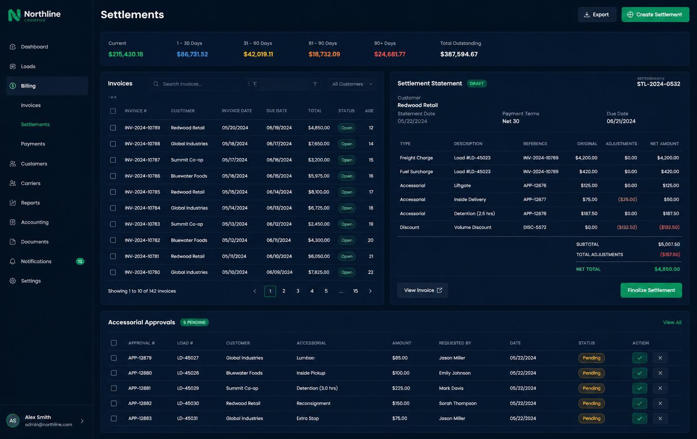Check invoice INV-2024-10788 row

pos(113,144)
